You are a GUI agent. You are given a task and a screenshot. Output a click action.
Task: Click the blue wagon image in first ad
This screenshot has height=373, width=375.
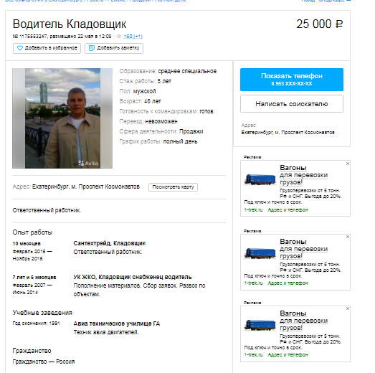click(260, 179)
